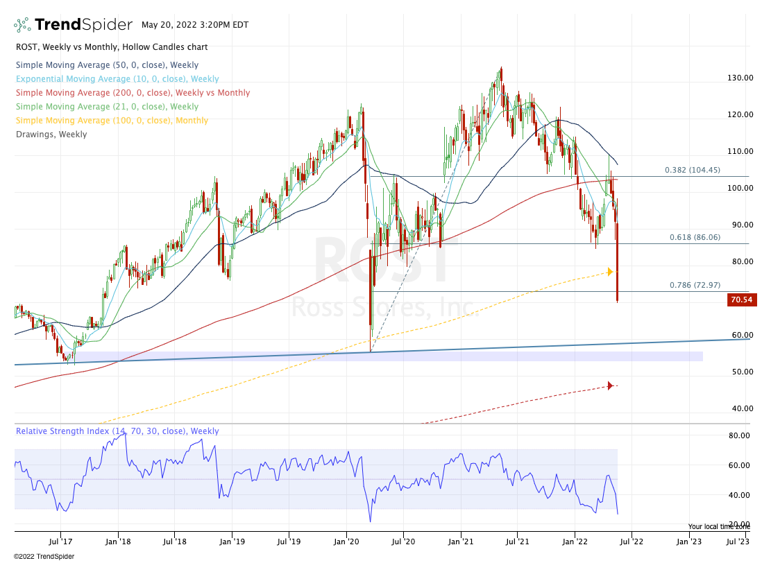Click the May 20, 2022 timestamp
Screen dimensions: 771x563
[x=190, y=24]
